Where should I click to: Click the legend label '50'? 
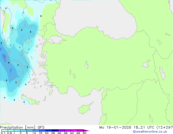[84, 133]
